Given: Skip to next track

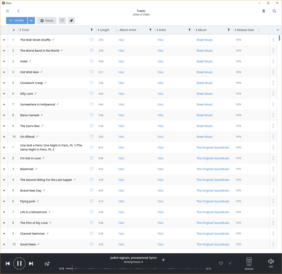Looking at the screenshot, I should 31,264.
